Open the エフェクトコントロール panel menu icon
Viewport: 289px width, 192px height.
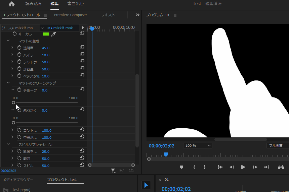coord(45,15)
